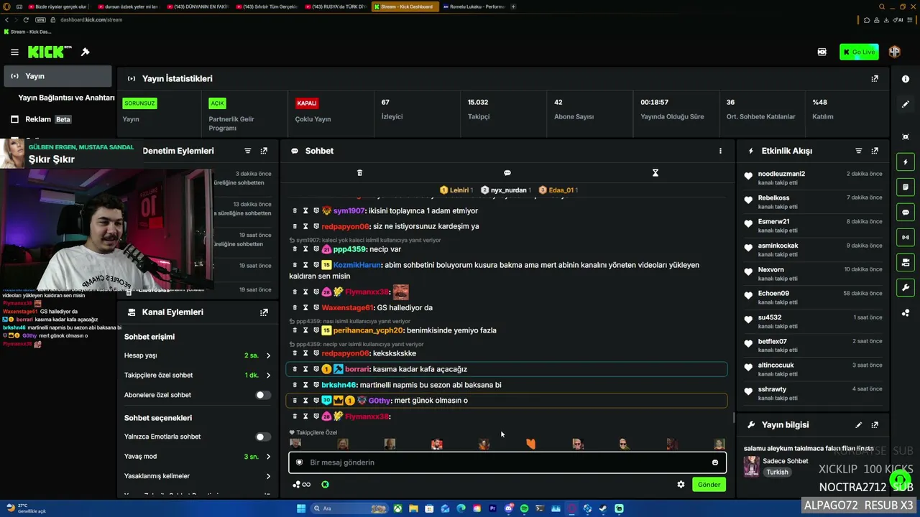Select the orange heart emote in the emote row

pos(530,444)
